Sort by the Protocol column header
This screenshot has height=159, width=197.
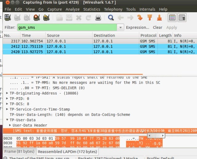[x=148, y=35]
